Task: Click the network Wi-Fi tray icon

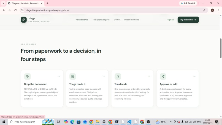Action: (190, 122)
